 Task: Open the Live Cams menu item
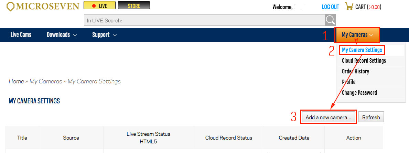(x=21, y=35)
